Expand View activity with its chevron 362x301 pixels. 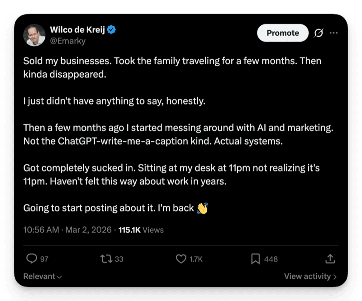[x=310, y=276]
